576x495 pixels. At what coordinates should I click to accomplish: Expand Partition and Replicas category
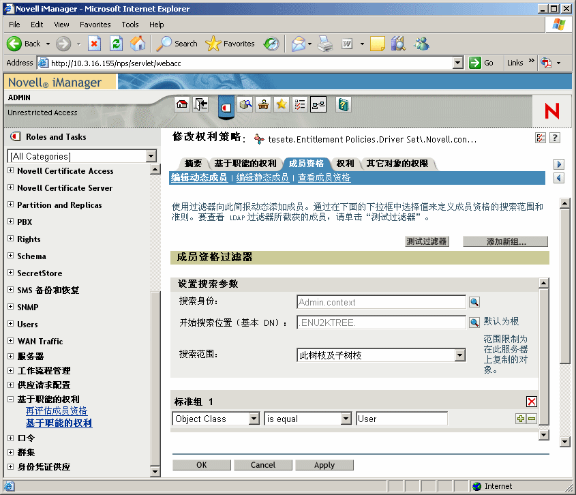point(11,205)
